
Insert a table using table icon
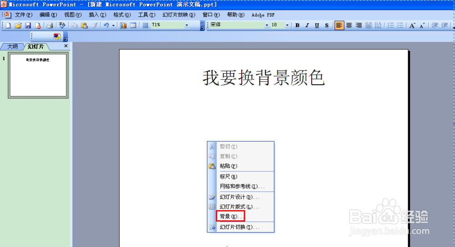133,25
